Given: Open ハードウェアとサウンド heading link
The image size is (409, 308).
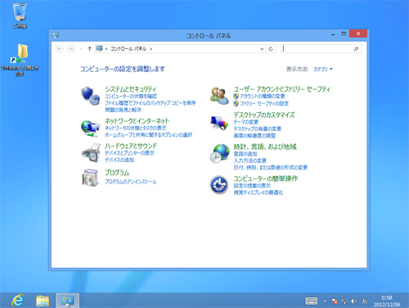Looking at the screenshot, I should pos(131,146).
